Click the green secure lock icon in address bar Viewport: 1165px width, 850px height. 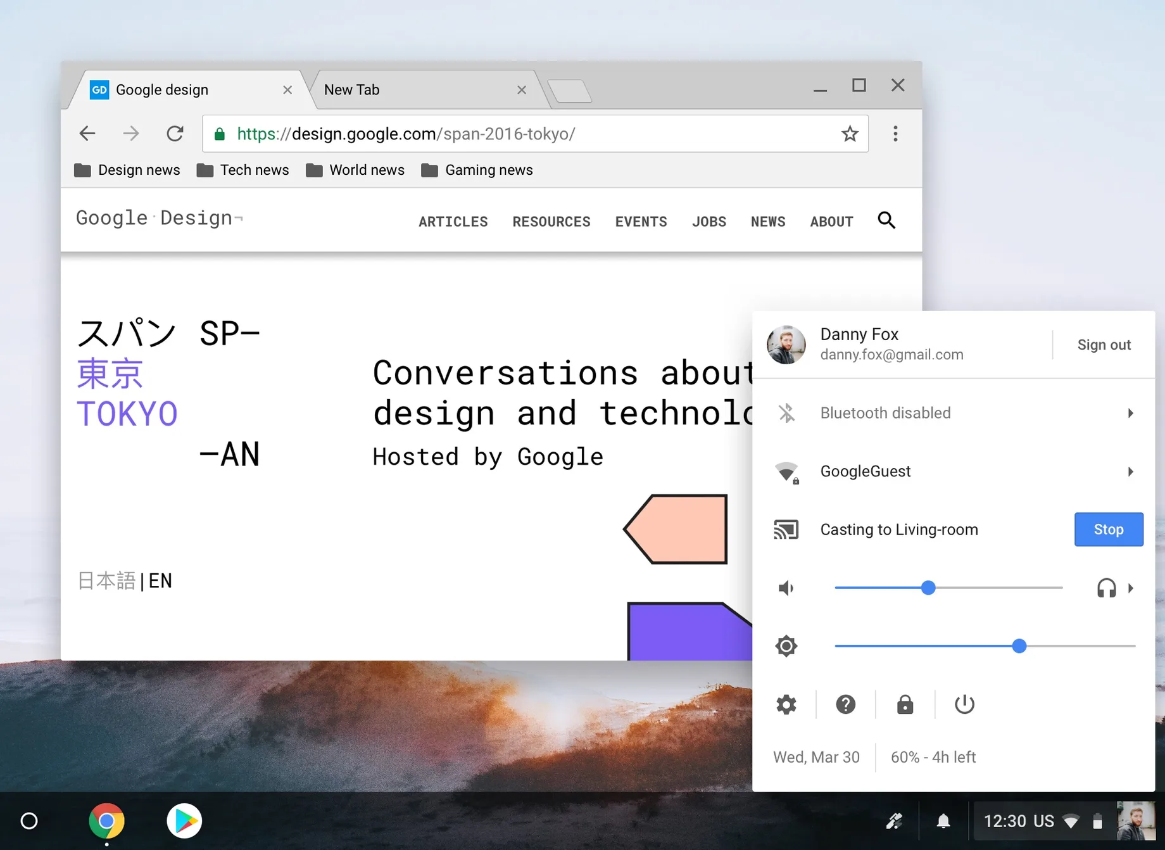click(220, 134)
